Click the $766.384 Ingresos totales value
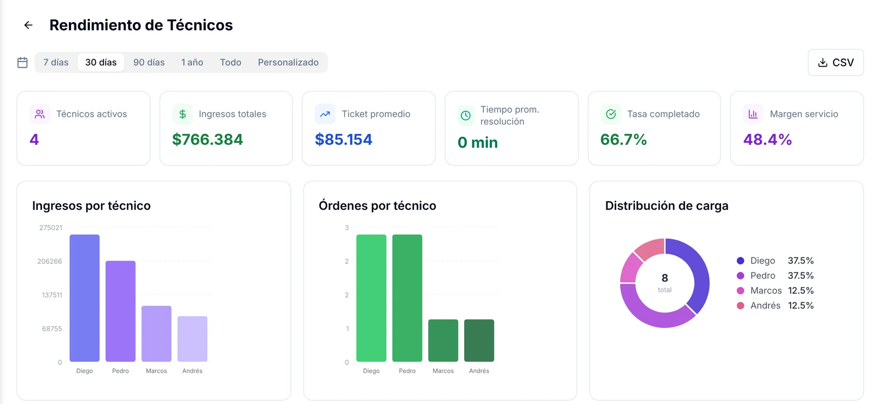 pos(207,139)
